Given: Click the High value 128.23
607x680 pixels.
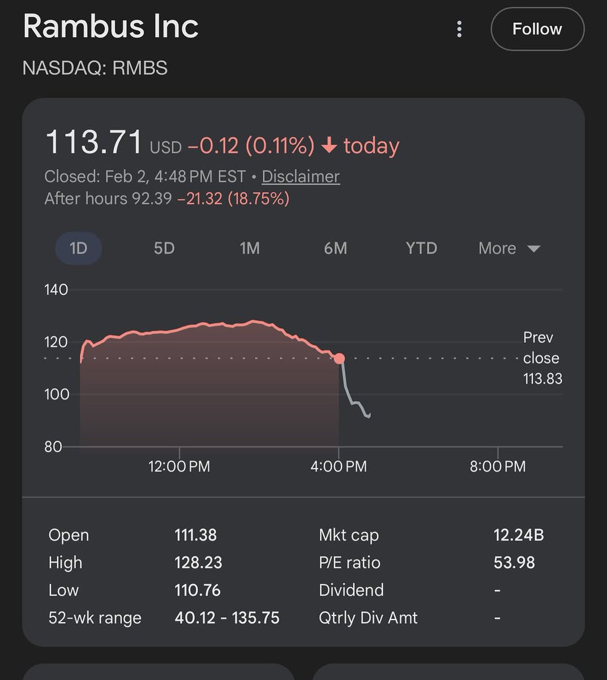Looking at the screenshot, I should click(x=198, y=563).
